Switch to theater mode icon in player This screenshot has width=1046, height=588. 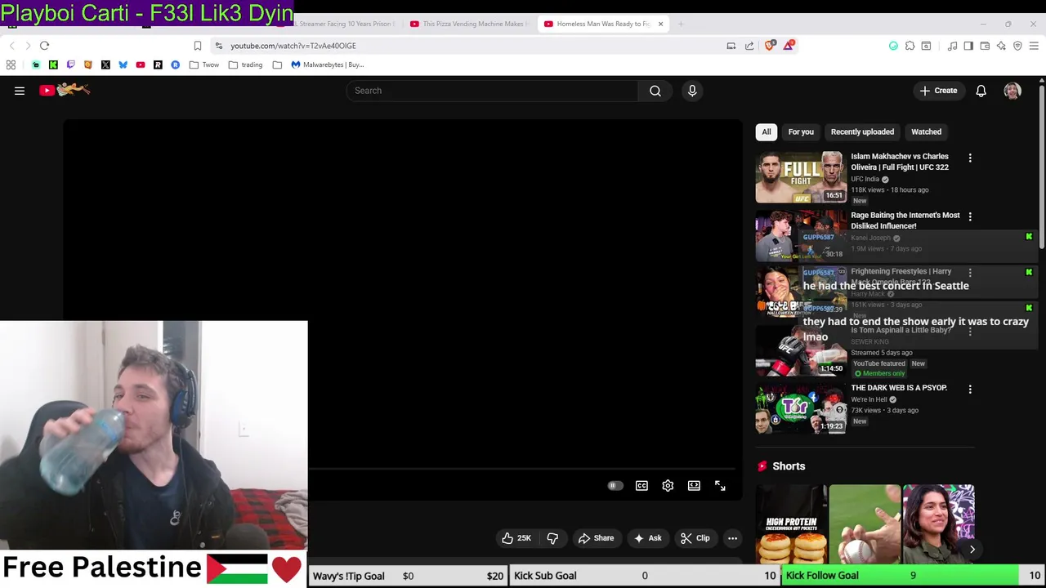(x=694, y=485)
